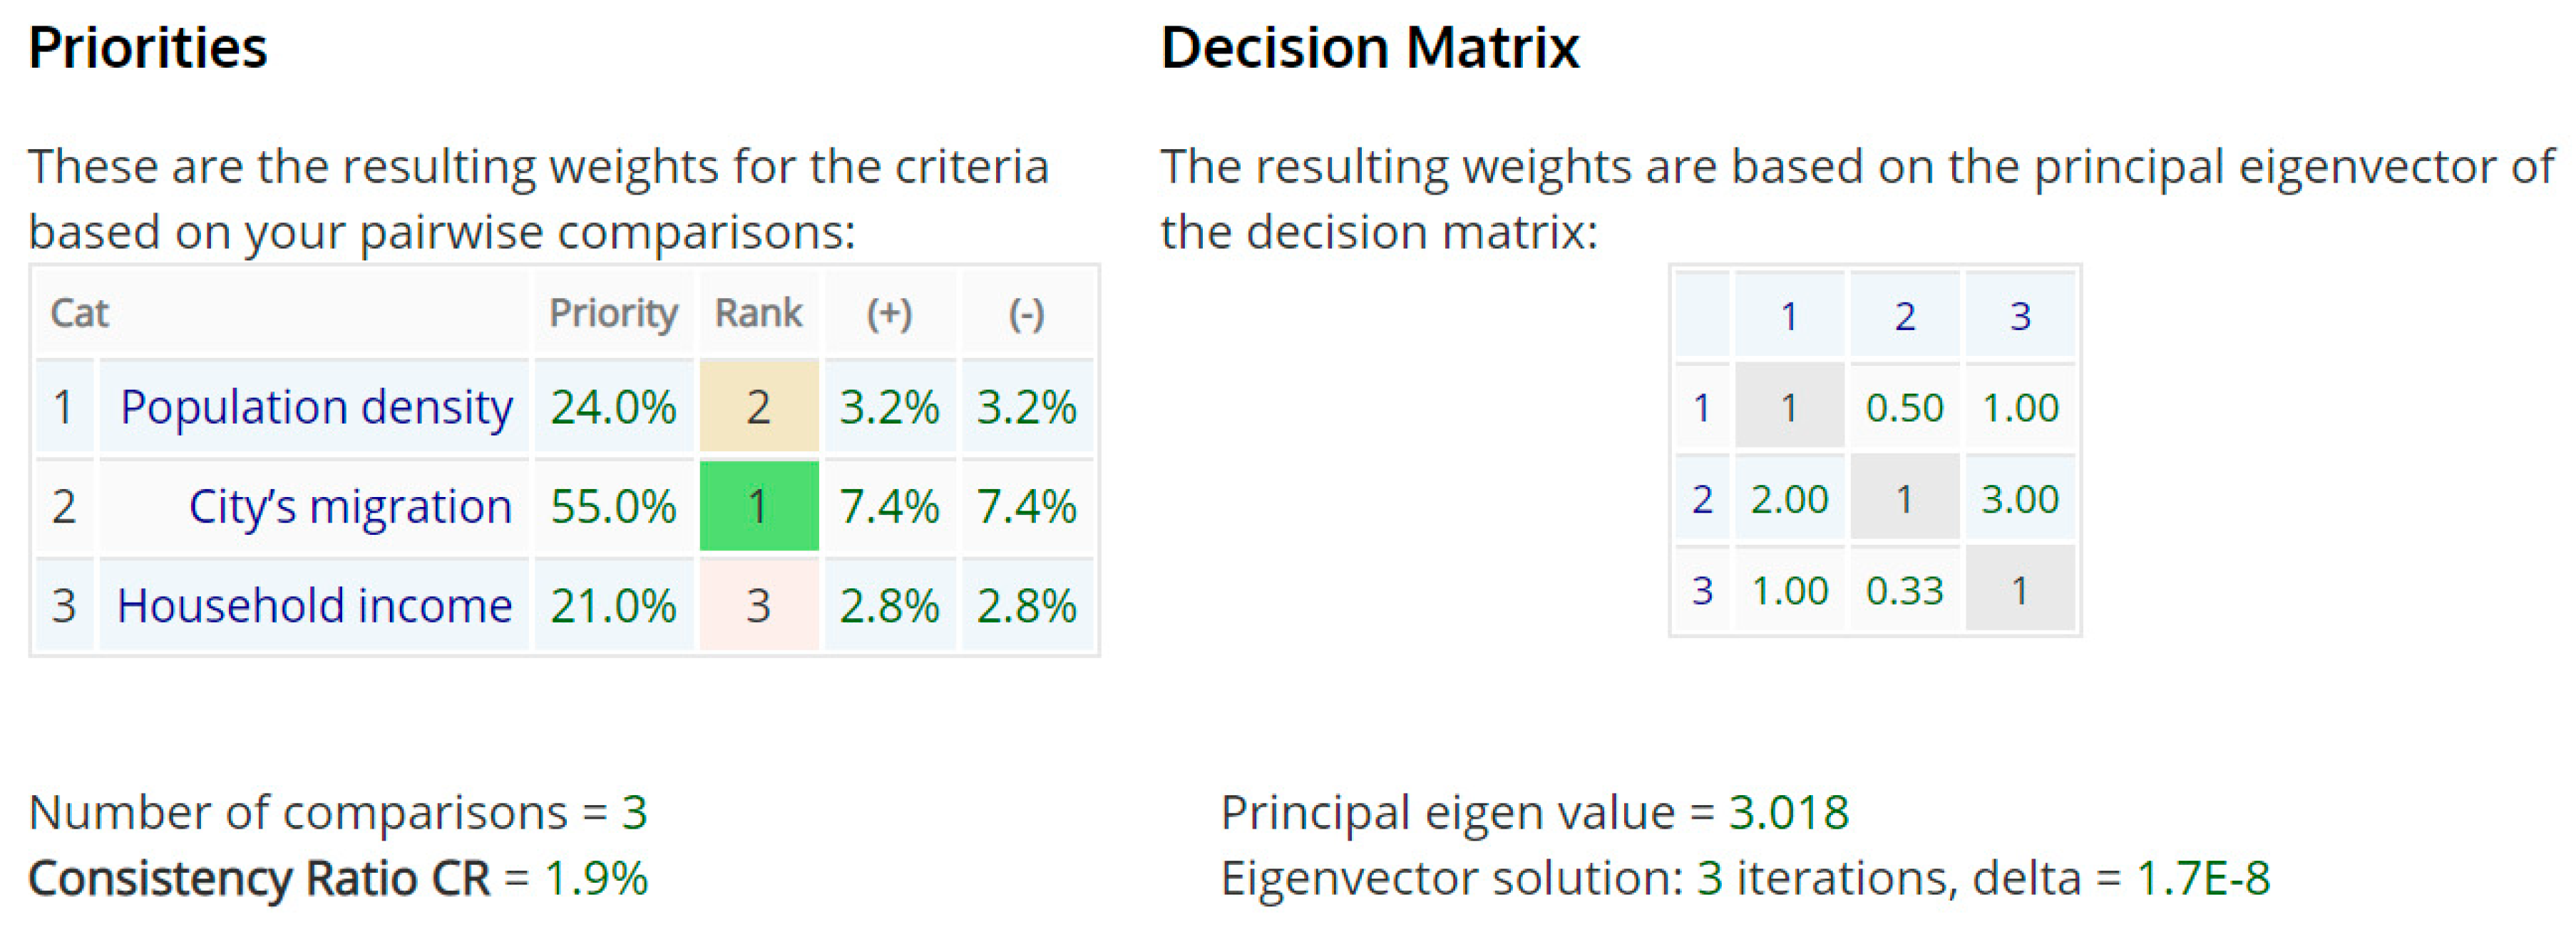Select the Cat column header
The image size is (2576, 932).
pyautogui.click(x=79, y=313)
